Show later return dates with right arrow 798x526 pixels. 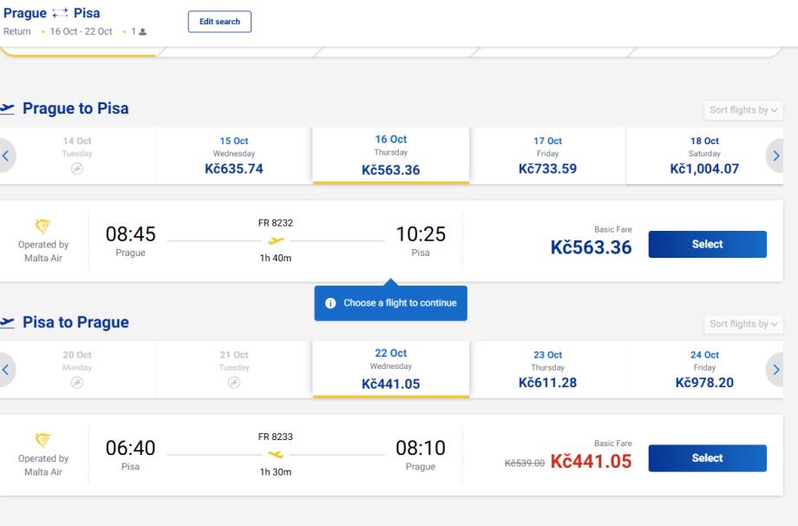[775, 370]
